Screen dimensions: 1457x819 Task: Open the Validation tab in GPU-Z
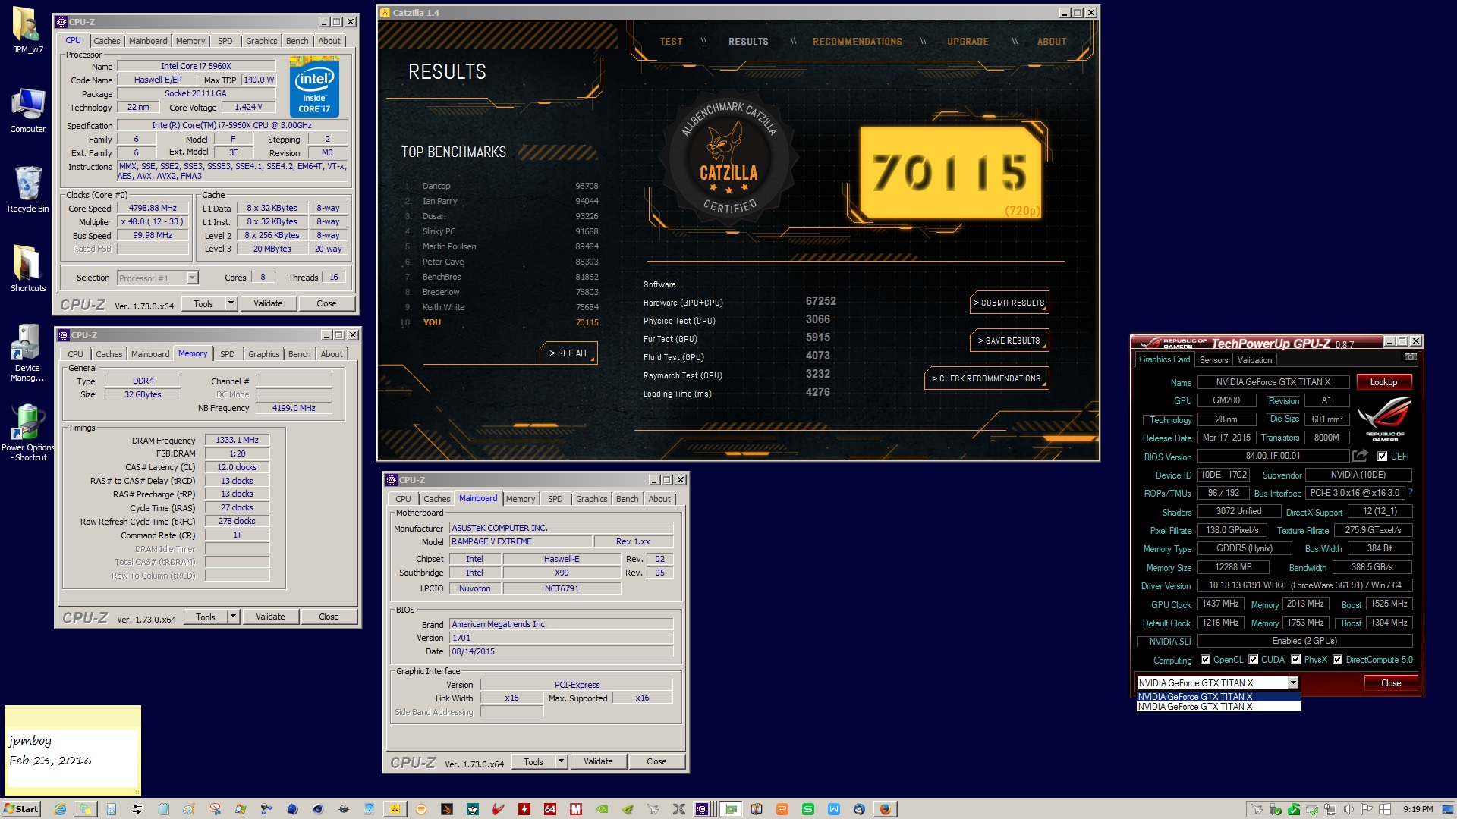1255,360
